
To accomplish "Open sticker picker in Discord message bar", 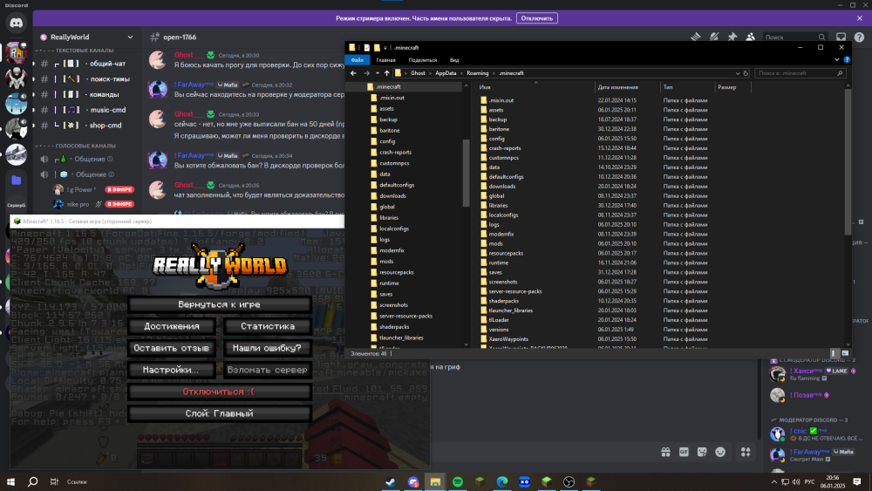I will click(x=702, y=452).
